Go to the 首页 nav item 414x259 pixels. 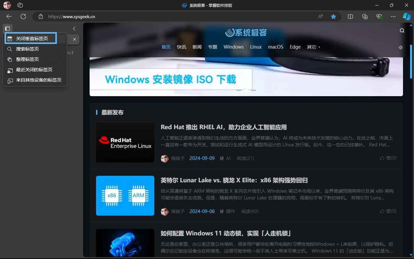point(166,47)
